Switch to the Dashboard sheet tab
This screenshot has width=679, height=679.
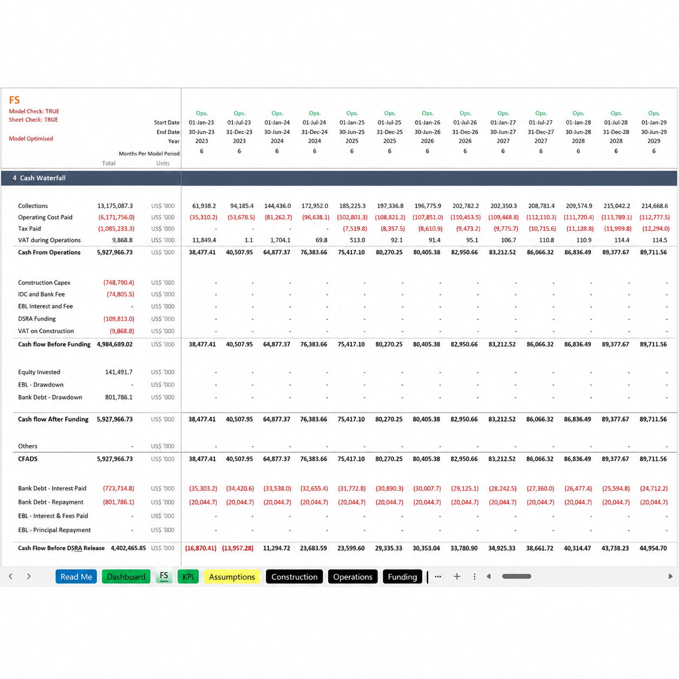pyautogui.click(x=126, y=577)
